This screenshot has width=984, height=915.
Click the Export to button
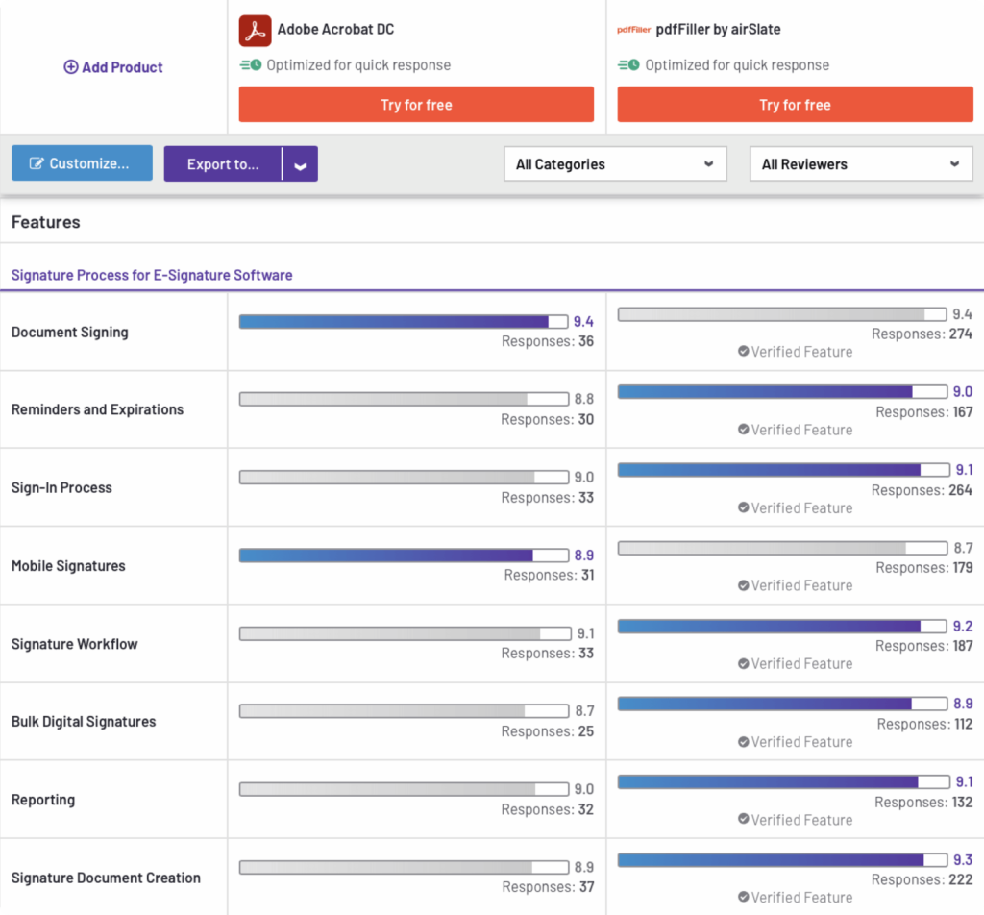coord(223,164)
